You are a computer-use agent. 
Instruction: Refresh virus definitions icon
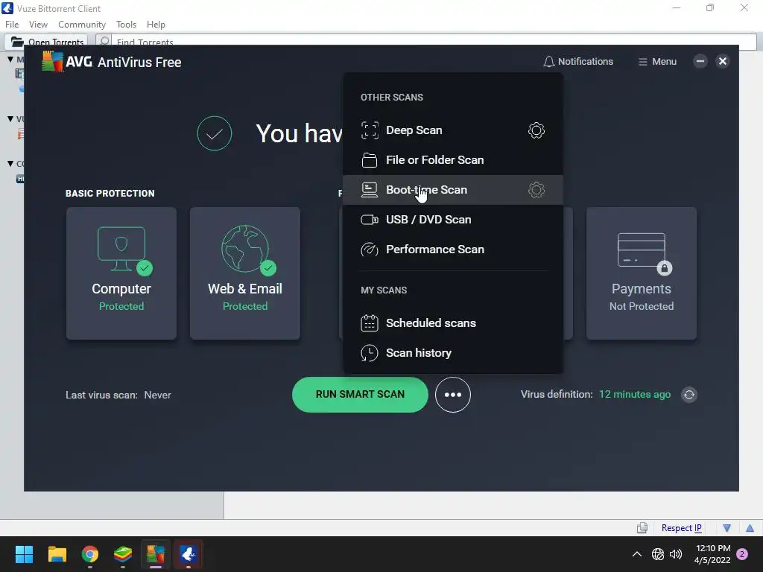pos(689,395)
